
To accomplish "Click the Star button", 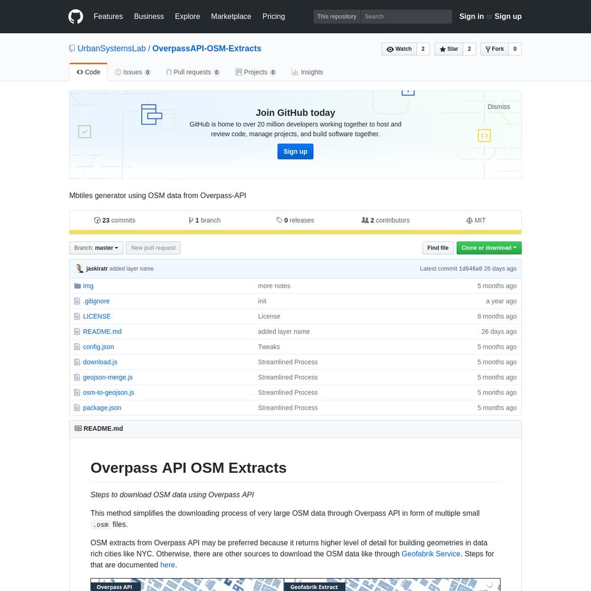I will pyautogui.click(x=449, y=49).
